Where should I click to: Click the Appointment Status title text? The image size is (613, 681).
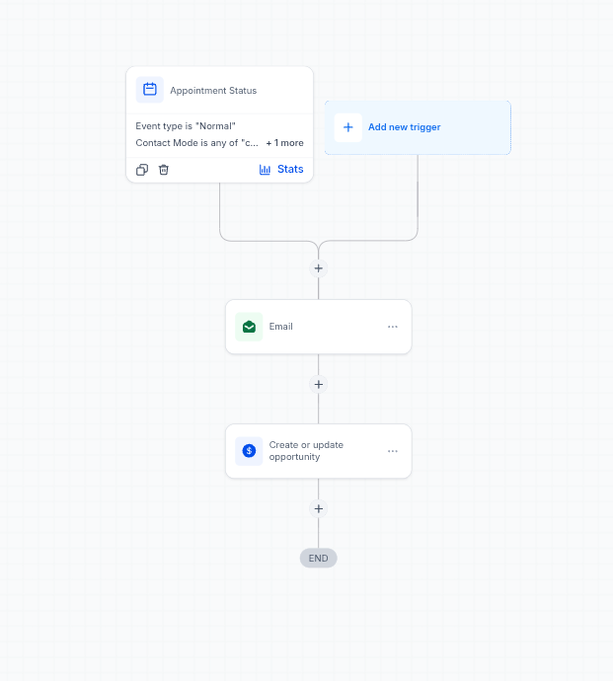point(213,91)
